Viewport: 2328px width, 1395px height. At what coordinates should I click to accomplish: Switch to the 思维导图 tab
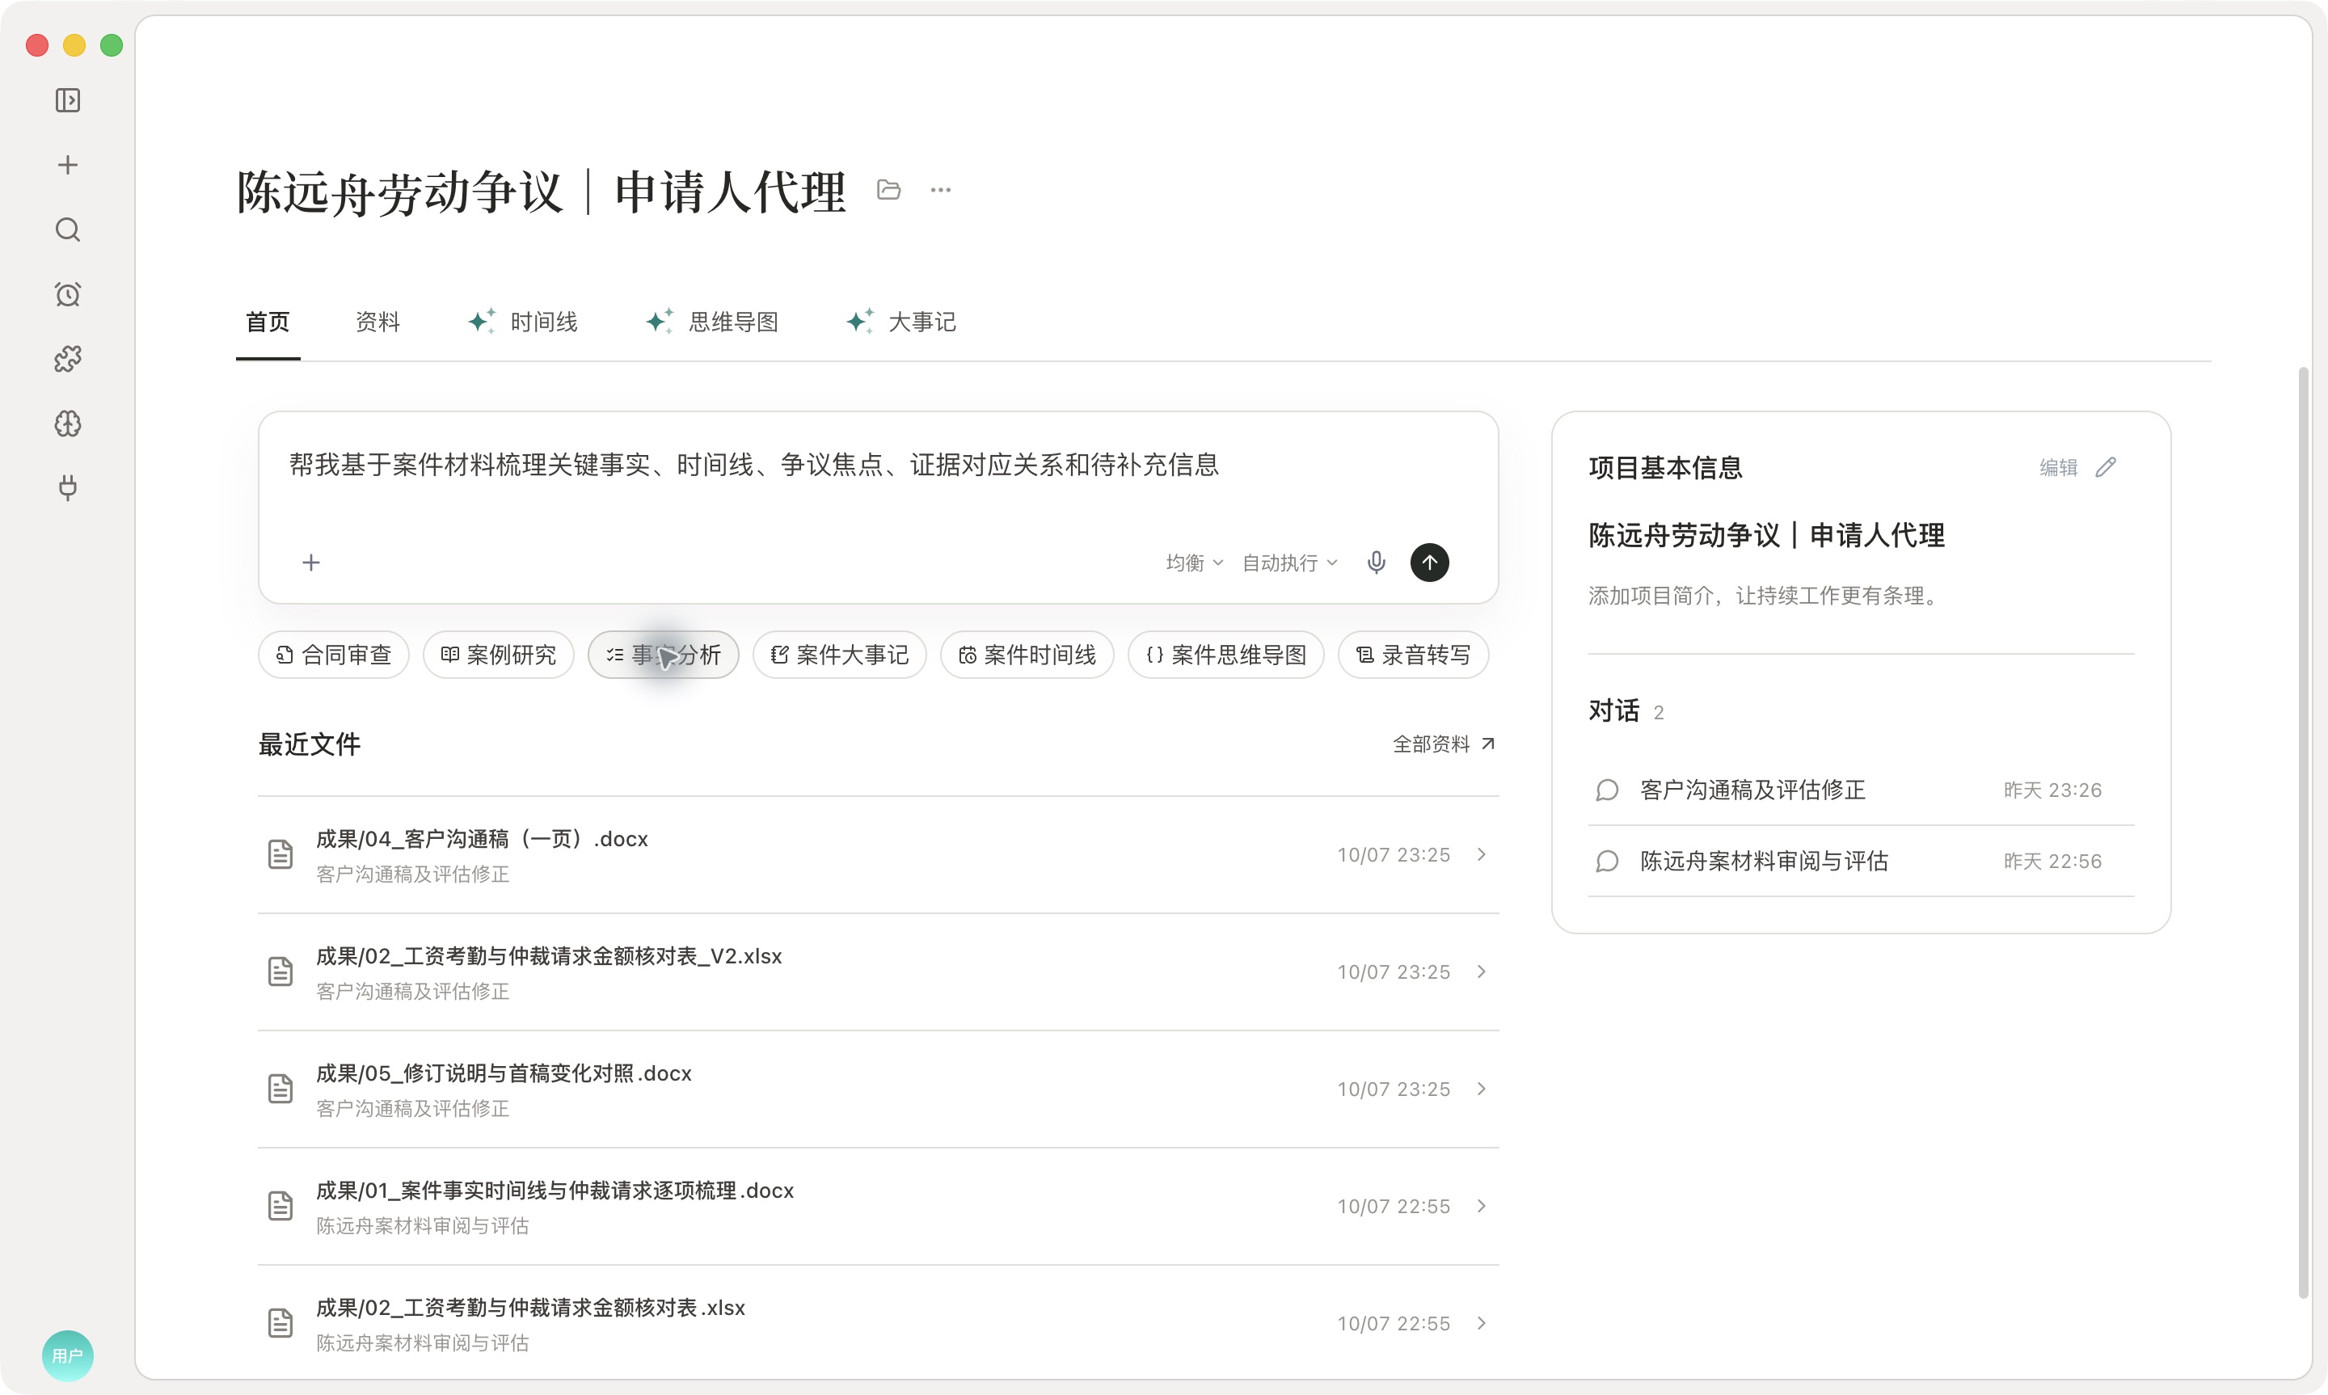pos(712,322)
